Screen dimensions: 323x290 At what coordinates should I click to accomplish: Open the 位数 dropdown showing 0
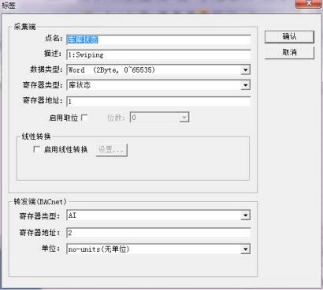(184, 117)
